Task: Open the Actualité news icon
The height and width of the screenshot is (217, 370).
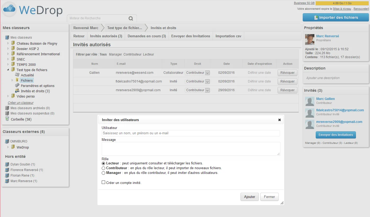Action: [17, 75]
